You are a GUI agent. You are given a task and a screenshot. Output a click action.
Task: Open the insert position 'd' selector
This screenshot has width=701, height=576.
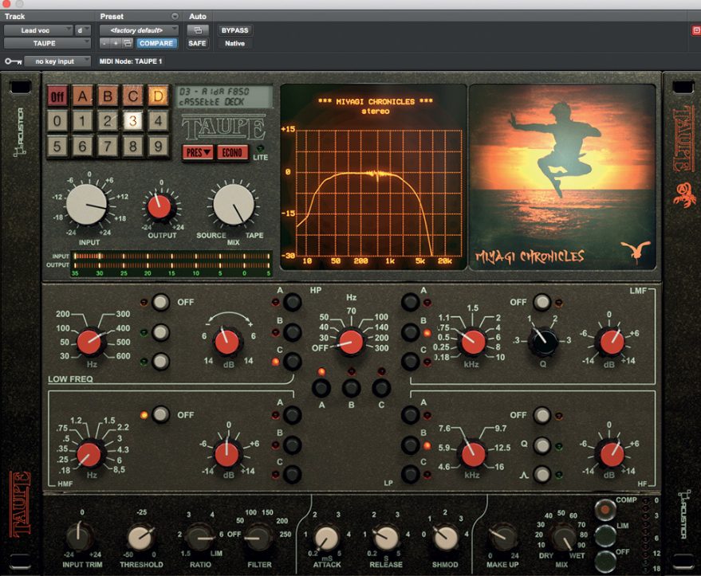[x=83, y=30]
